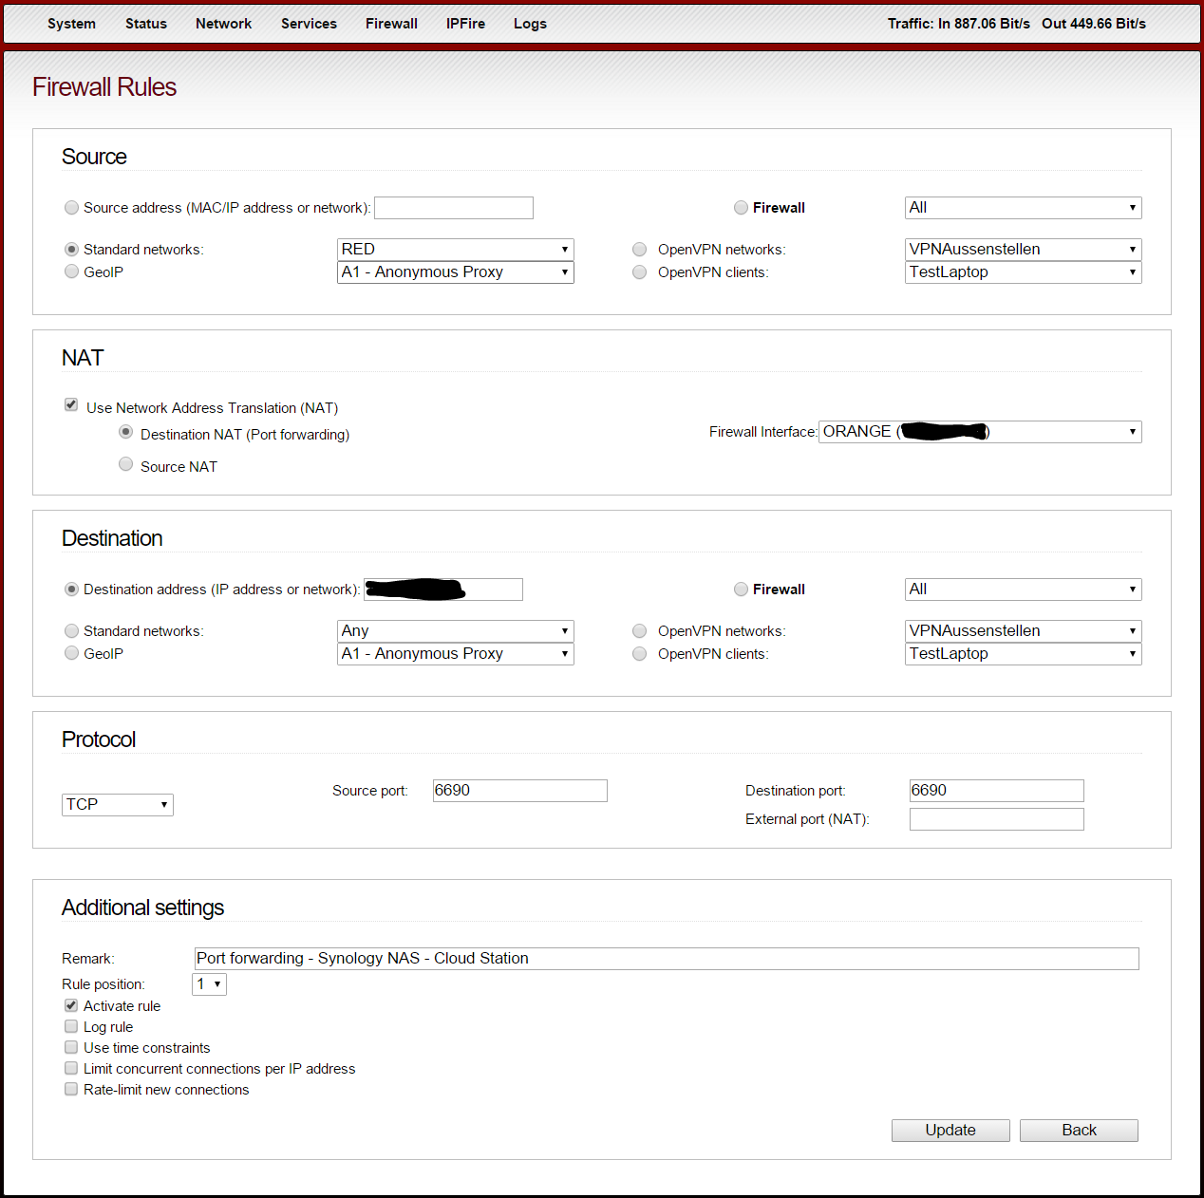The width and height of the screenshot is (1204, 1198).
Task: Open the TCP protocol dropdown
Action: pos(118,805)
